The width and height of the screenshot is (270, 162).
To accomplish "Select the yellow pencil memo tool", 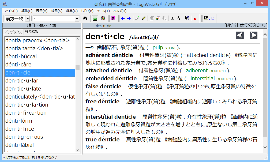I will [144, 18].
